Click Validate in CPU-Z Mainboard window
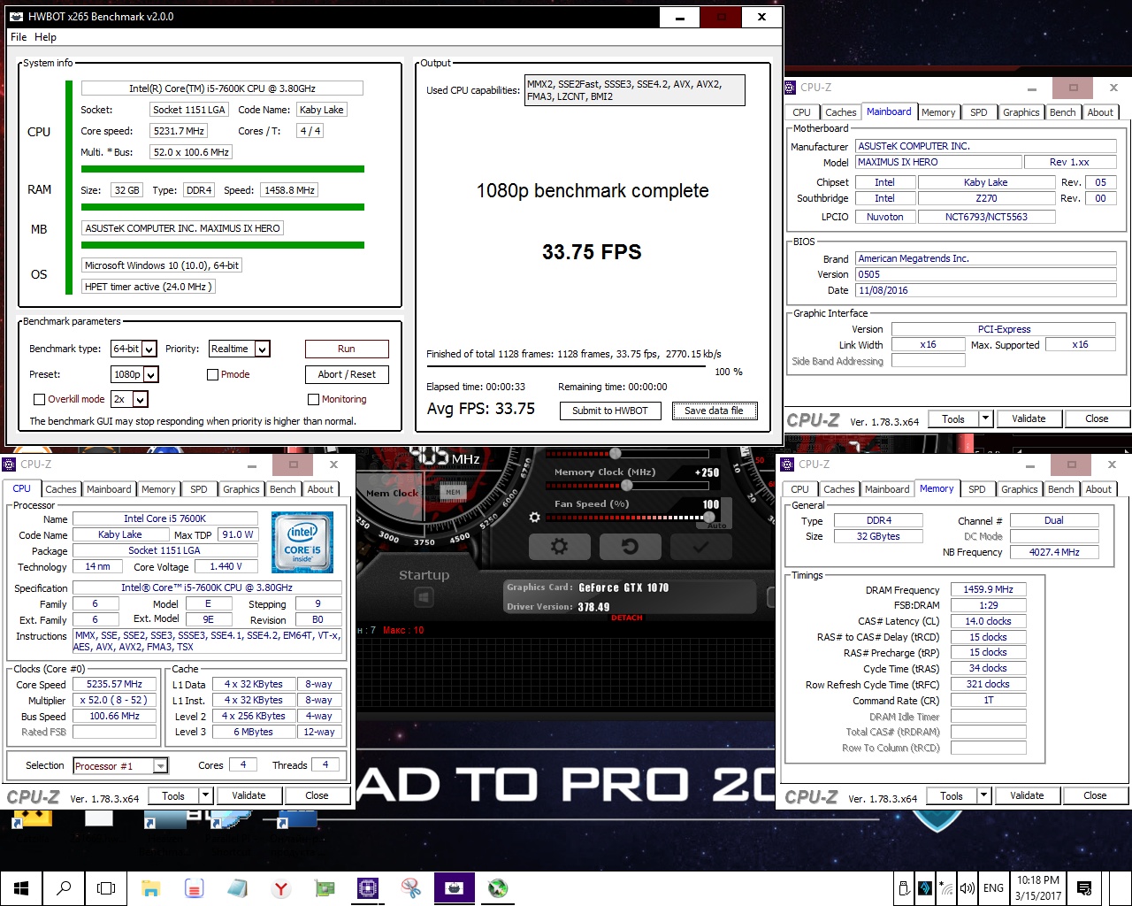The width and height of the screenshot is (1132, 906). (x=1029, y=419)
